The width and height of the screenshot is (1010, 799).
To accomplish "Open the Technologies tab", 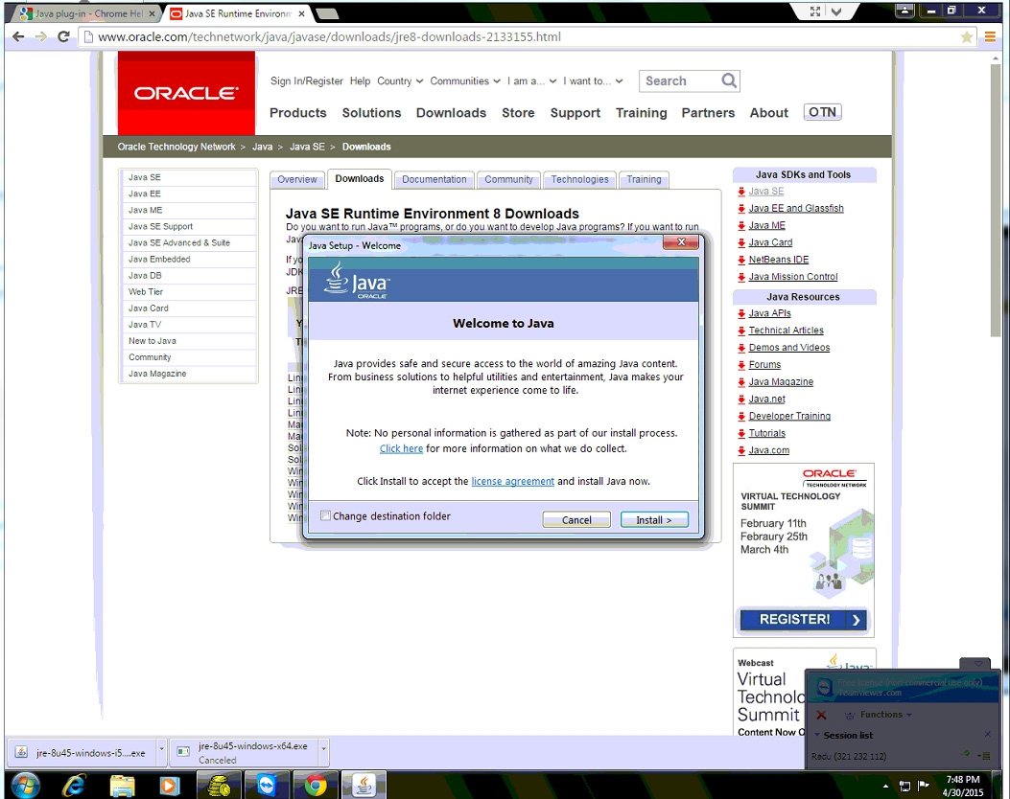I will click(579, 179).
